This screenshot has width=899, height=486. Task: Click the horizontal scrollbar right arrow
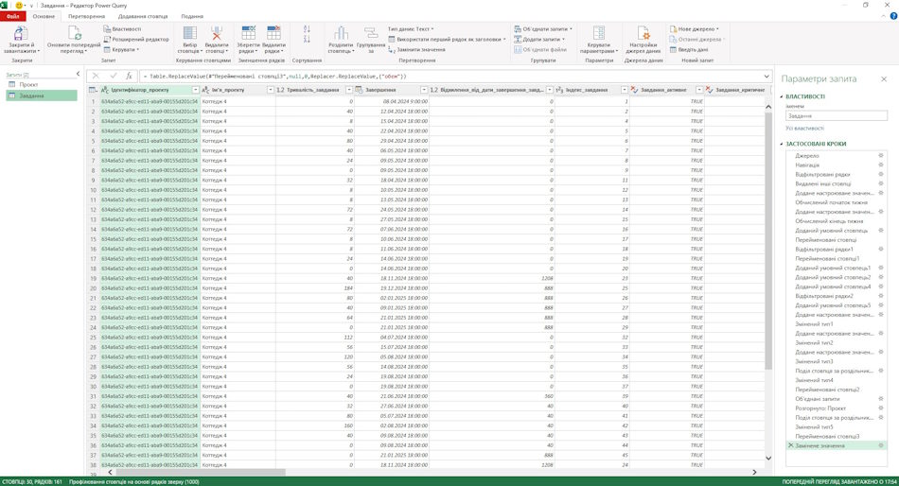[x=754, y=472]
